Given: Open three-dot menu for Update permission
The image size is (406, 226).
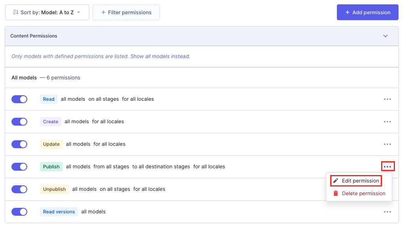Looking at the screenshot, I should point(387,144).
